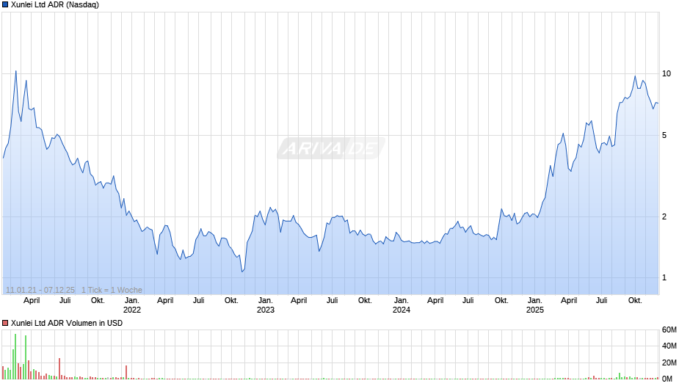This screenshot has width=690, height=386.
Task: Click the price axis label '5'
Action: coord(664,135)
